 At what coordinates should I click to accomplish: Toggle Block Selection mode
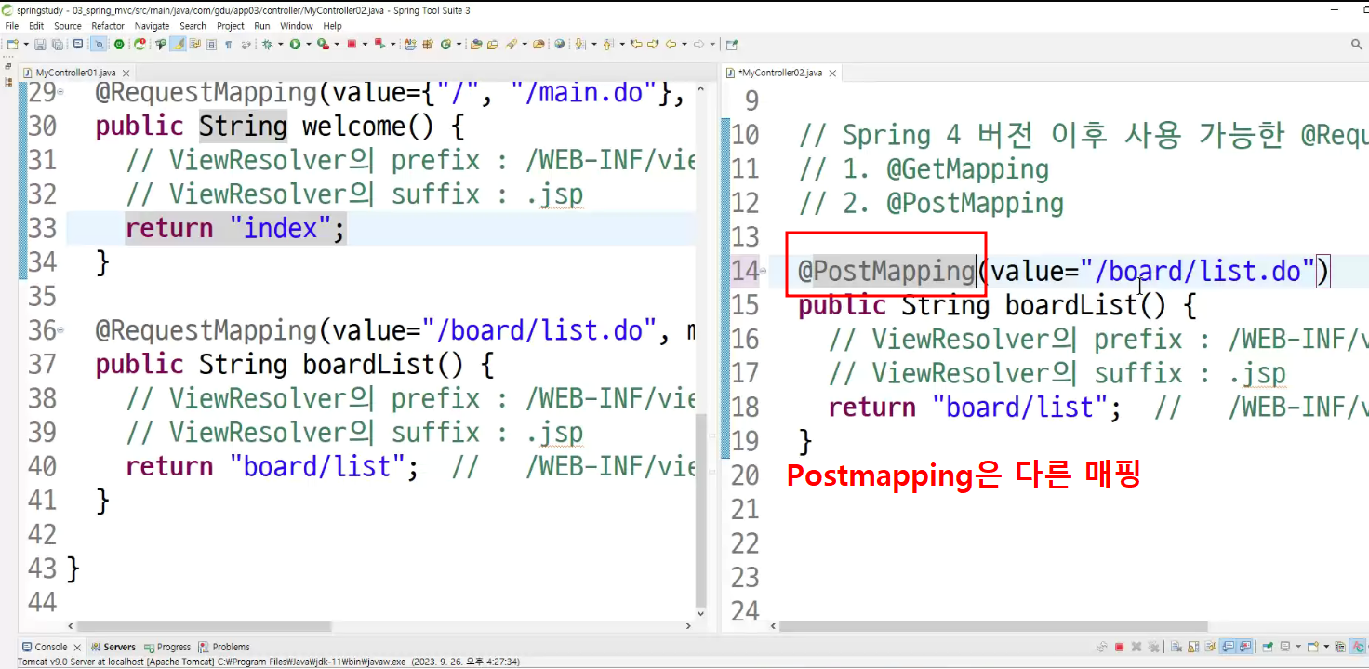point(212,44)
